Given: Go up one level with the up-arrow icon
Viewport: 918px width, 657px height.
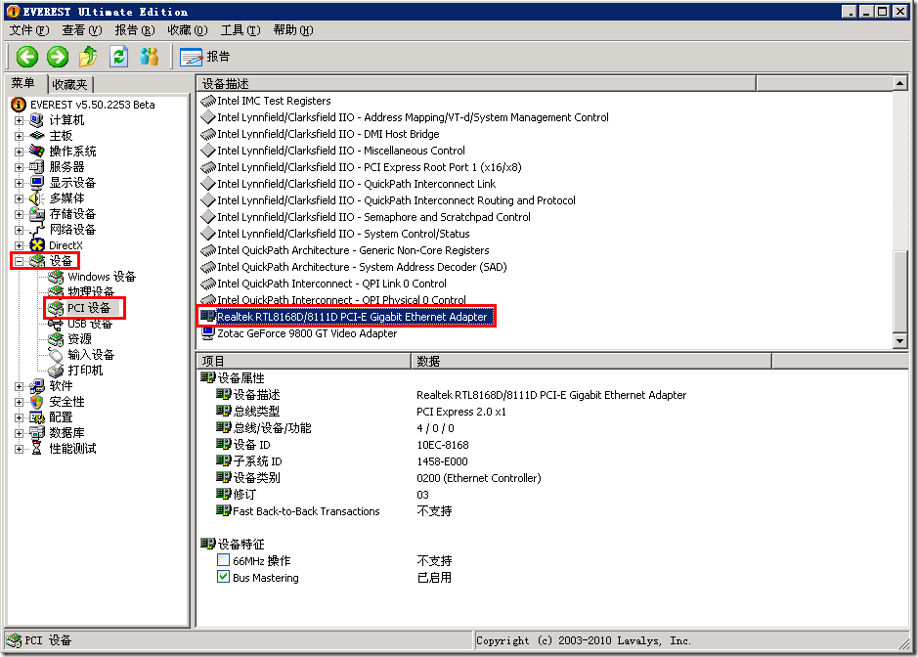Looking at the screenshot, I should coord(88,57).
